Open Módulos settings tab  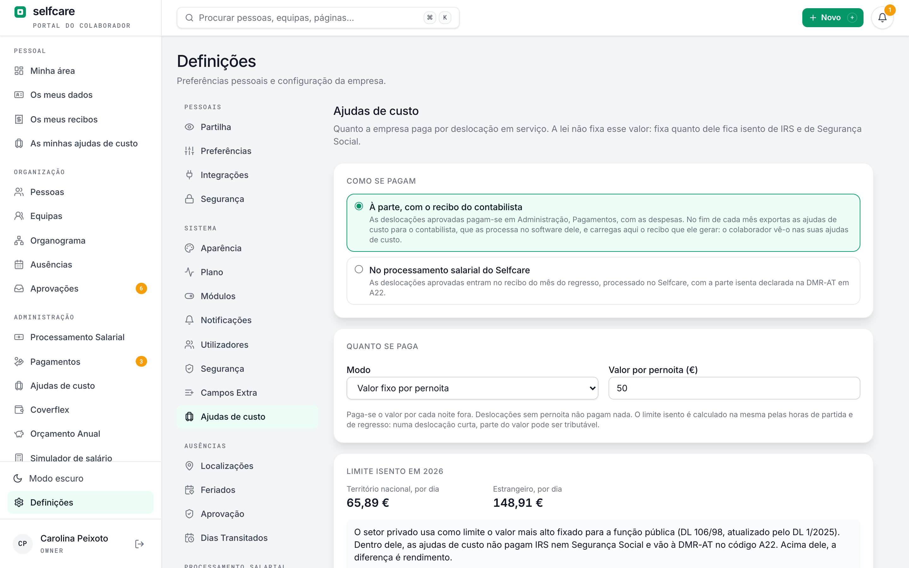pyautogui.click(x=247, y=296)
